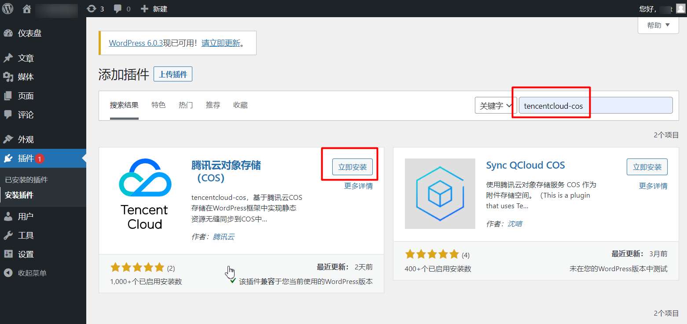Viewport: 687px width, 324px height.
Task: Open the comments bubble in admin bar
Action: click(x=122, y=9)
